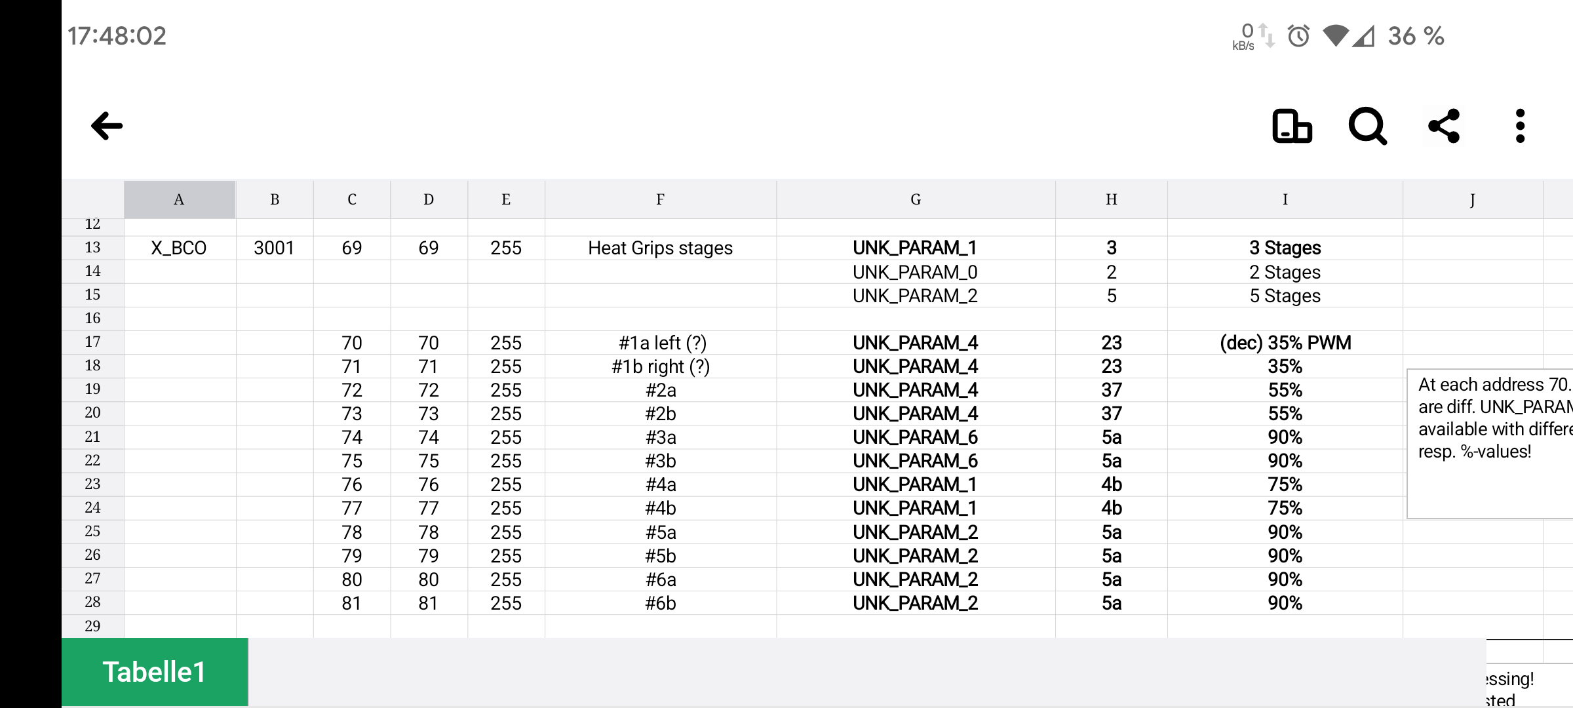The width and height of the screenshot is (1573, 708).
Task: Click the UNK_PARAM_0 cell
Action: tap(915, 272)
